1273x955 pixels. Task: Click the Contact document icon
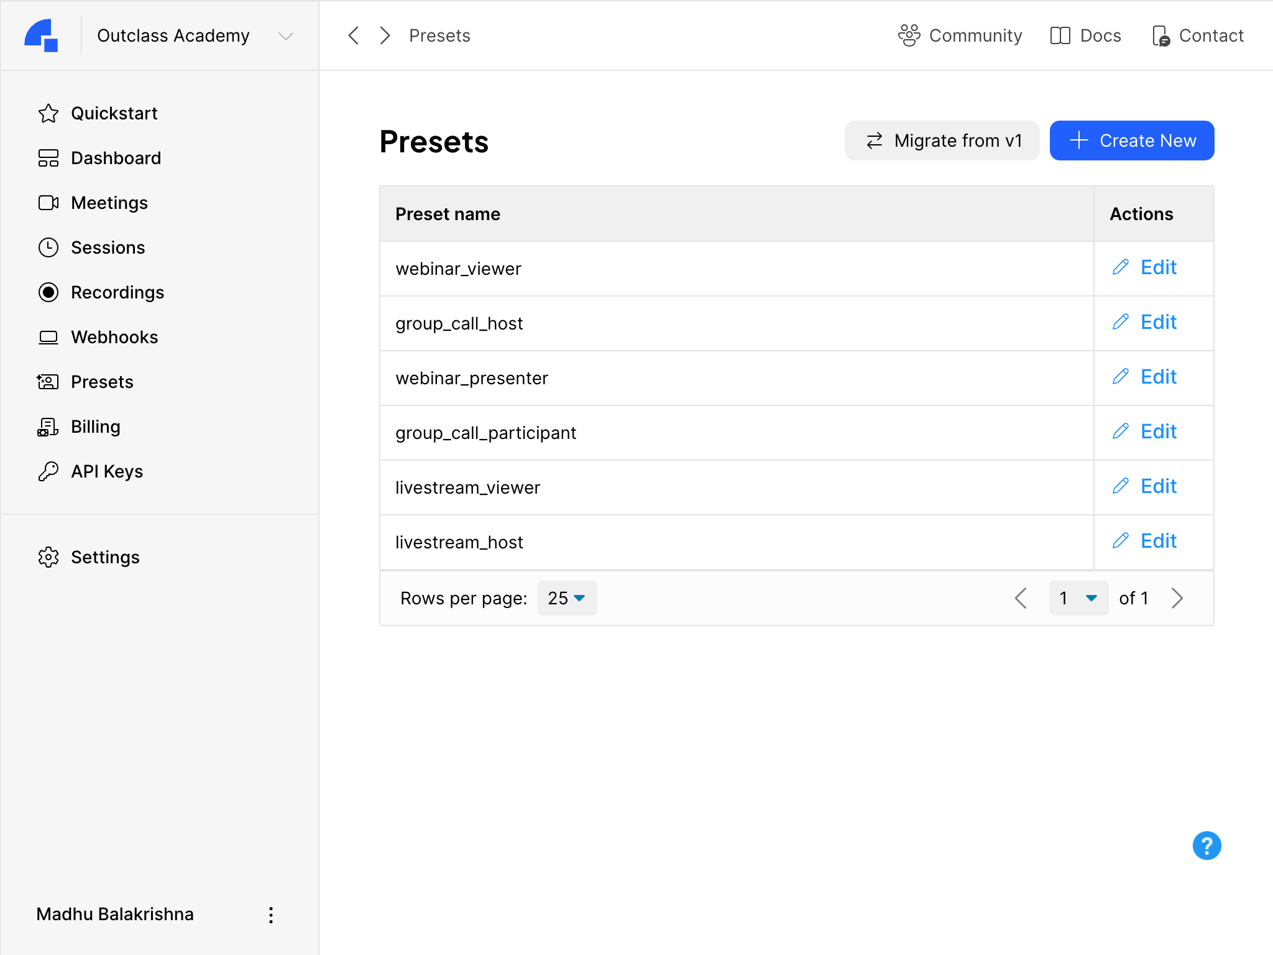(x=1160, y=35)
